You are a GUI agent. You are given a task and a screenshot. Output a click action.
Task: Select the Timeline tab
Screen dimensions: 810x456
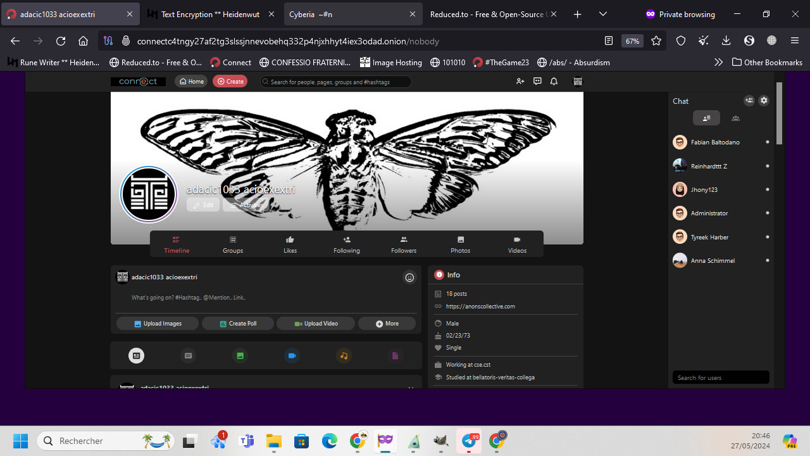[177, 244]
